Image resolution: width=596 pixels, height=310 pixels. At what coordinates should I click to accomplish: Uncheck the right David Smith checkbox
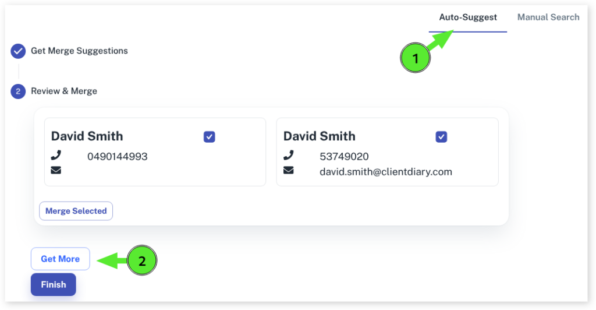tap(441, 137)
